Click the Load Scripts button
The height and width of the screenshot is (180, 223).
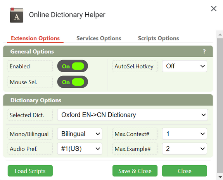coord(30,171)
